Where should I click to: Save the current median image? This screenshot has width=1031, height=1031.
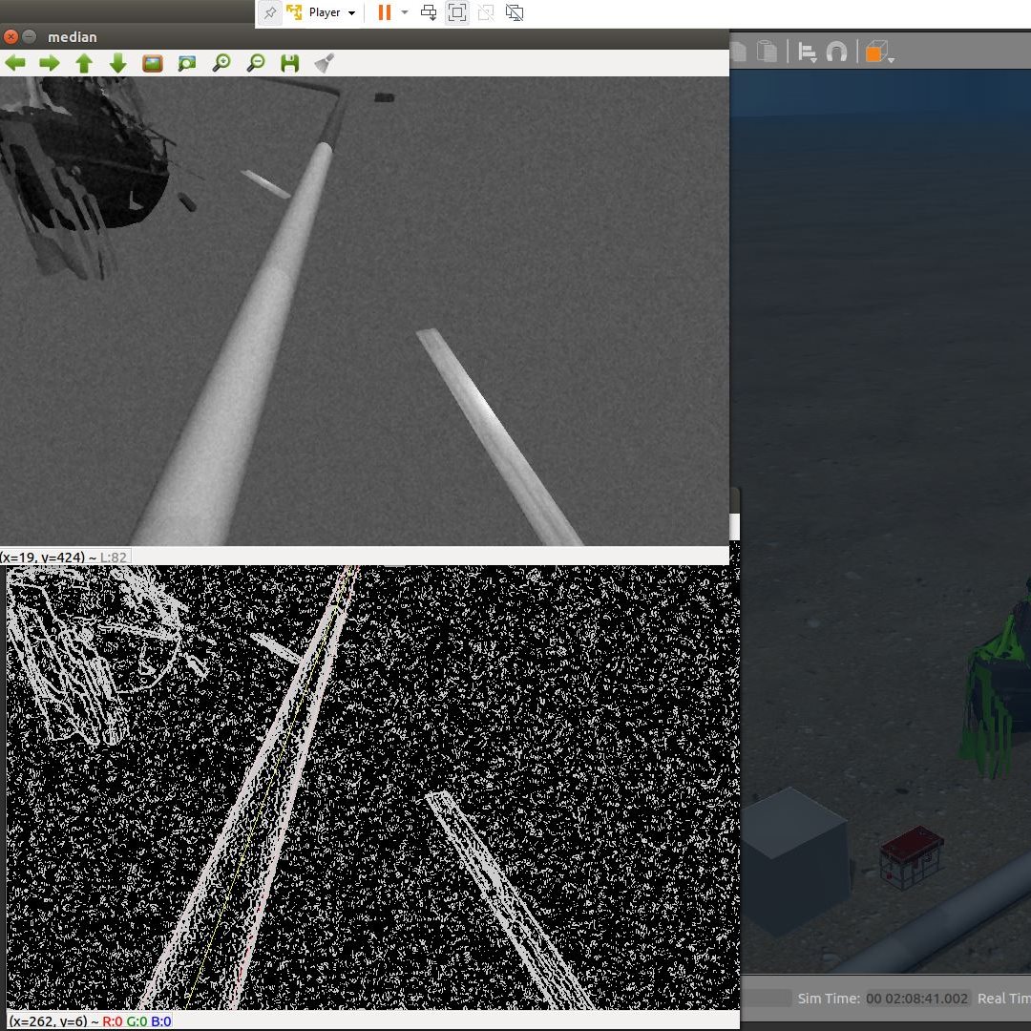tap(290, 63)
